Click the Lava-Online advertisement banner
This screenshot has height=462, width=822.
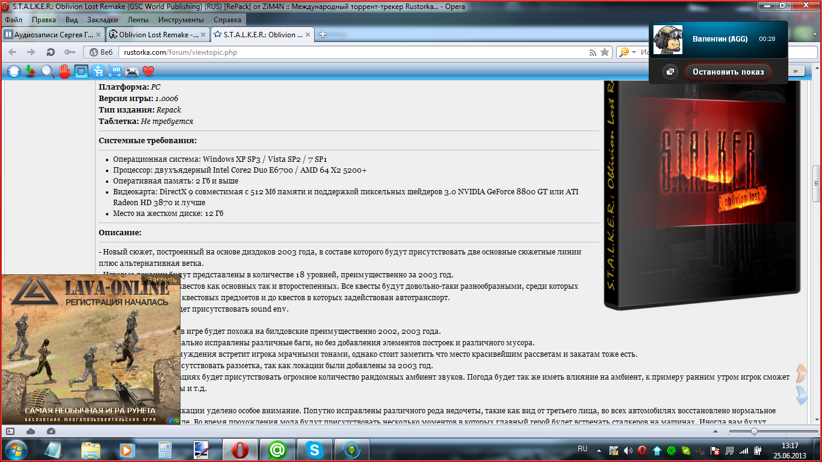click(x=91, y=350)
